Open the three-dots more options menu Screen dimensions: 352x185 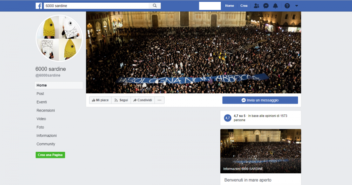coord(159,100)
